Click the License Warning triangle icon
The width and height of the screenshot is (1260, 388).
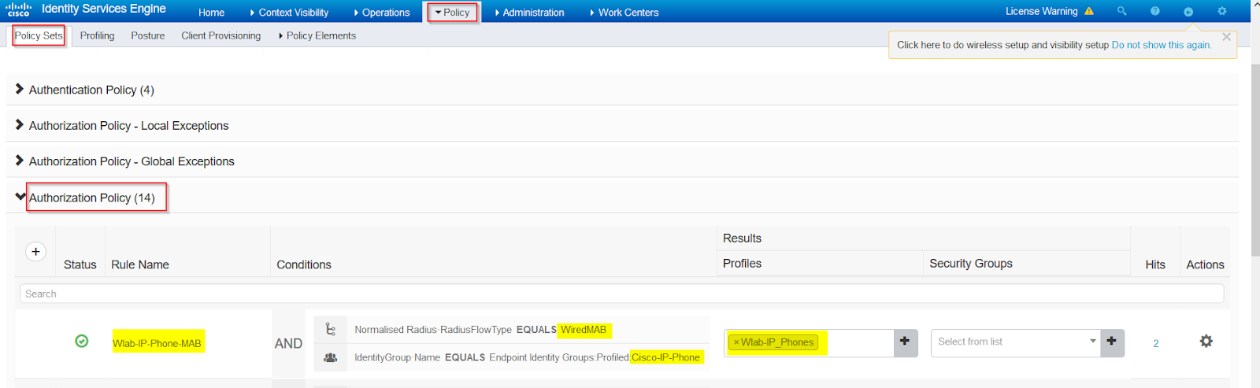[x=1089, y=11]
